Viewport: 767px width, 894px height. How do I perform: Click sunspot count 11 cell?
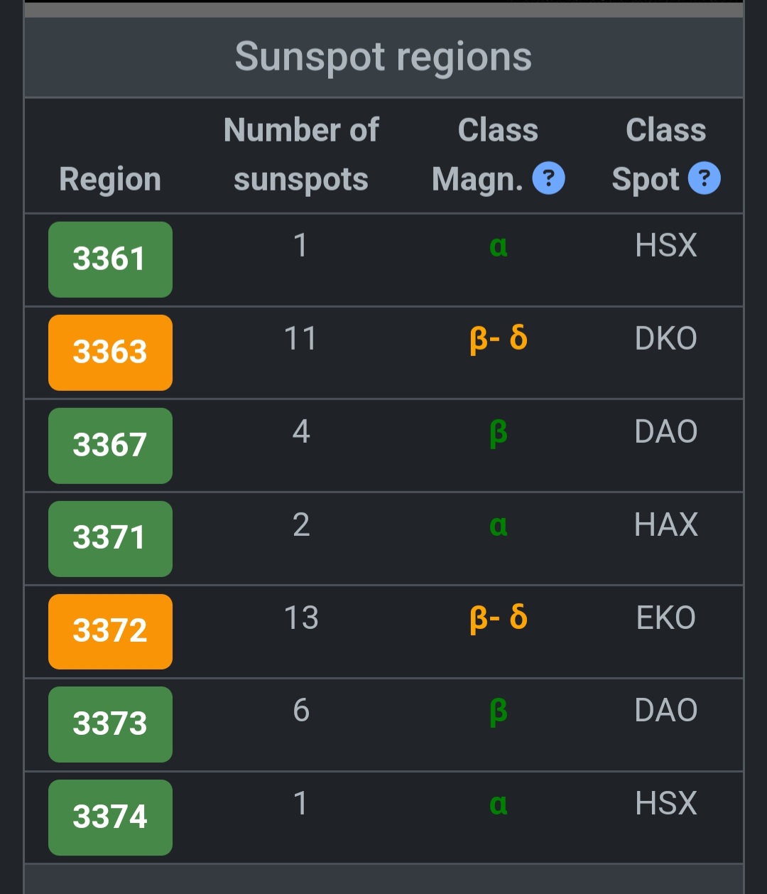[x=301, y=338]
